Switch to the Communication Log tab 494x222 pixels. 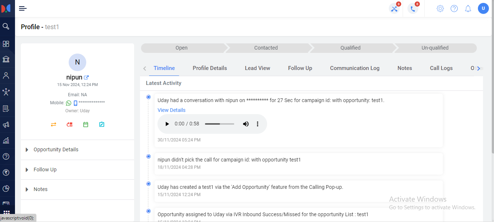(x=354, y=68)
